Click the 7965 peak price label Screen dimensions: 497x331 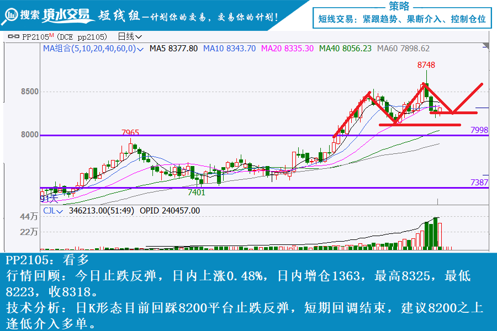point(130,132)
